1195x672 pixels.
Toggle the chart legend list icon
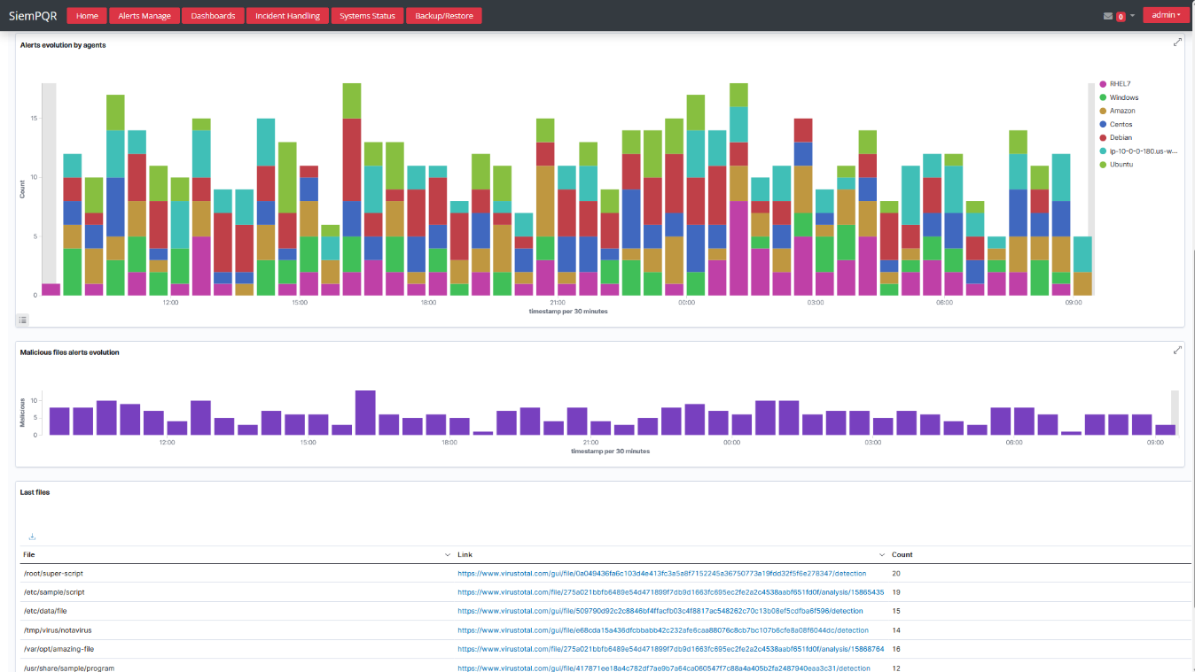click(x=23, y=320)
